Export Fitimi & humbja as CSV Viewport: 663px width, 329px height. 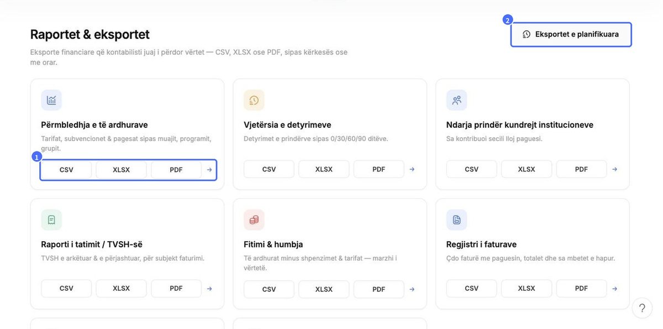[x=269, y=289]
